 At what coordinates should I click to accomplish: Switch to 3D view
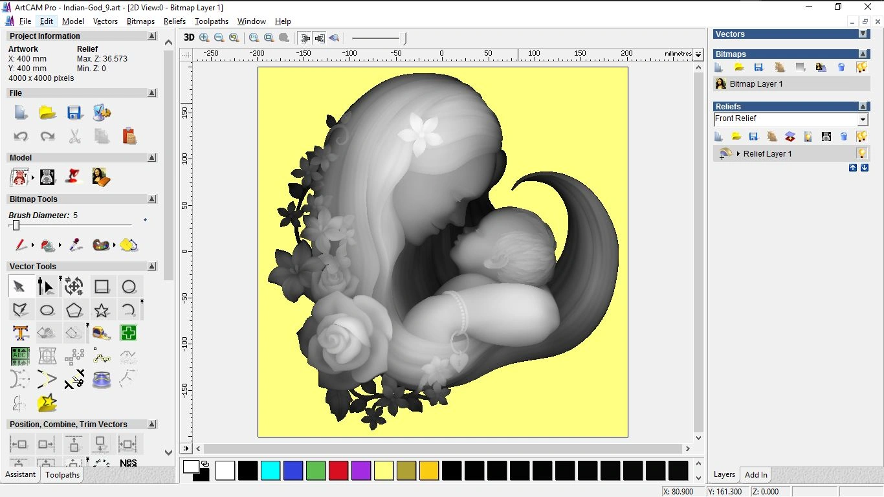point(189,38)
